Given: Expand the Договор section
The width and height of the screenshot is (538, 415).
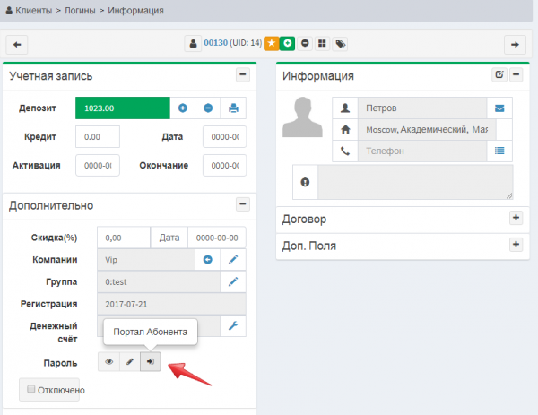Looking at the screenshot, I should 515,218.
